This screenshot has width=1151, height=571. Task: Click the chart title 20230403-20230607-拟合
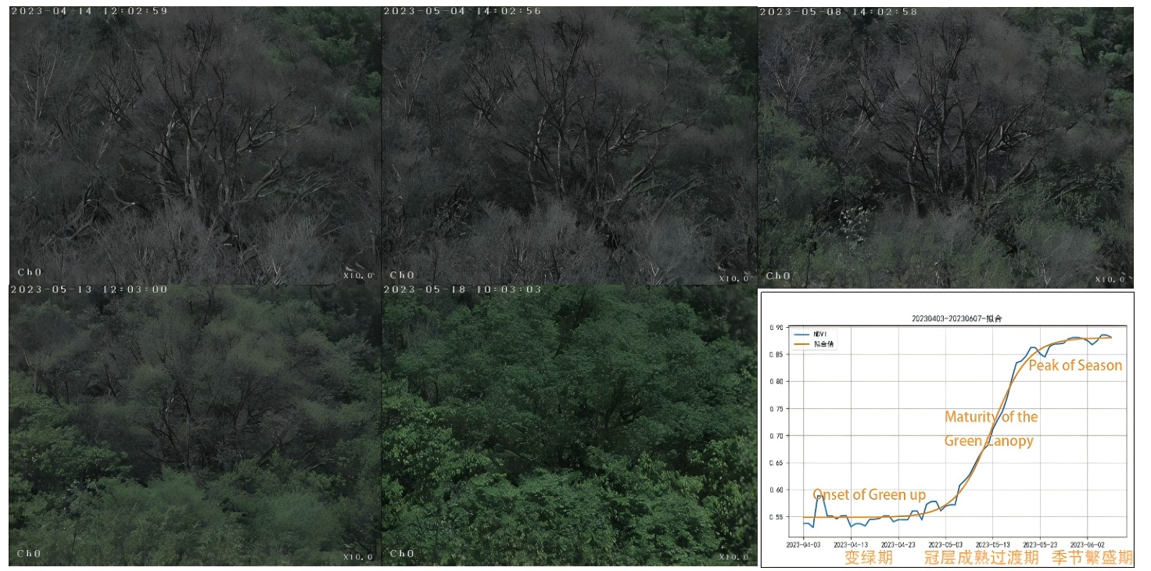pos(945,319)
